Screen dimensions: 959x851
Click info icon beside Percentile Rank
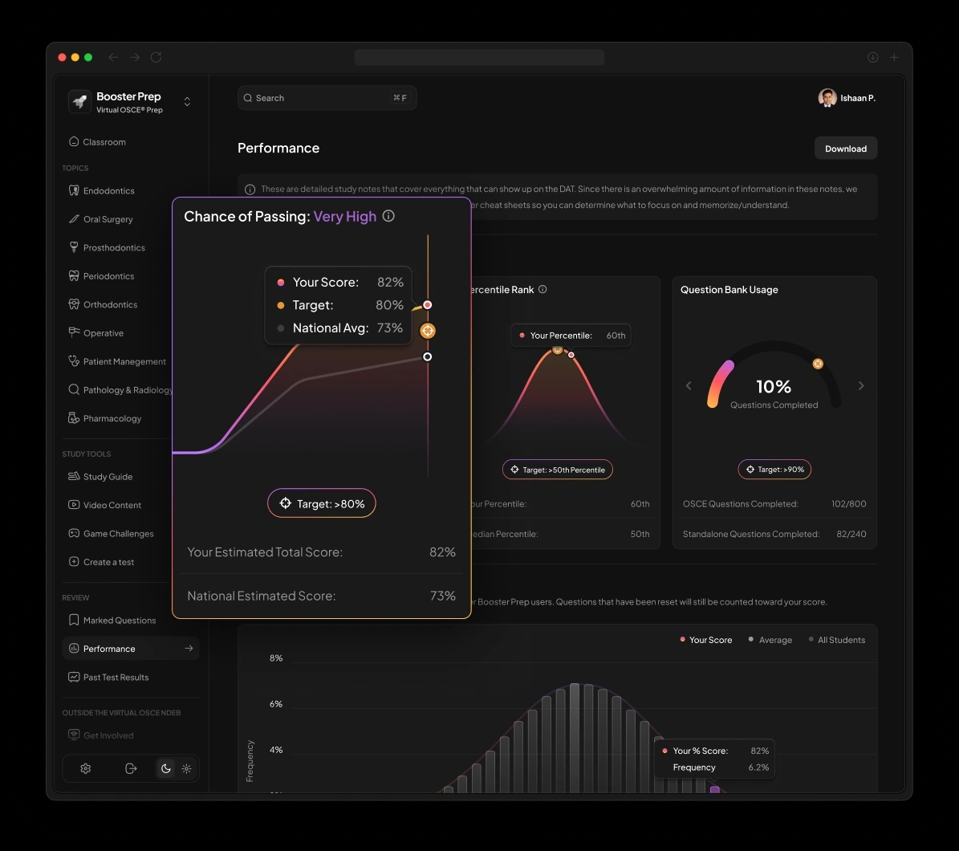click(x=542, y=289)
